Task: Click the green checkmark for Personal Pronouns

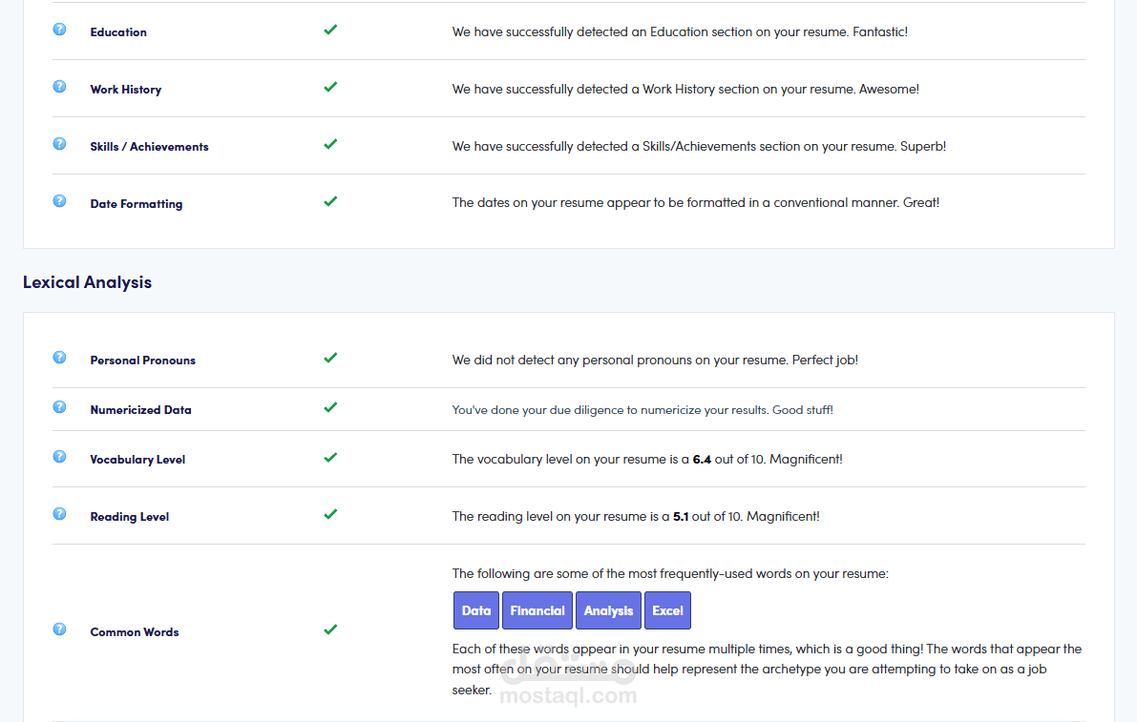Action: (x=330, y=358)
